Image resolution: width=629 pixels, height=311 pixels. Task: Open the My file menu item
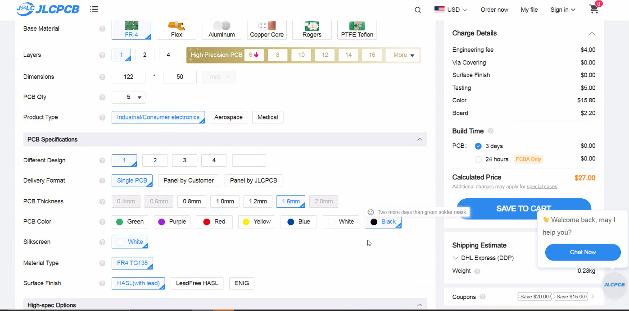coord(529,10)
